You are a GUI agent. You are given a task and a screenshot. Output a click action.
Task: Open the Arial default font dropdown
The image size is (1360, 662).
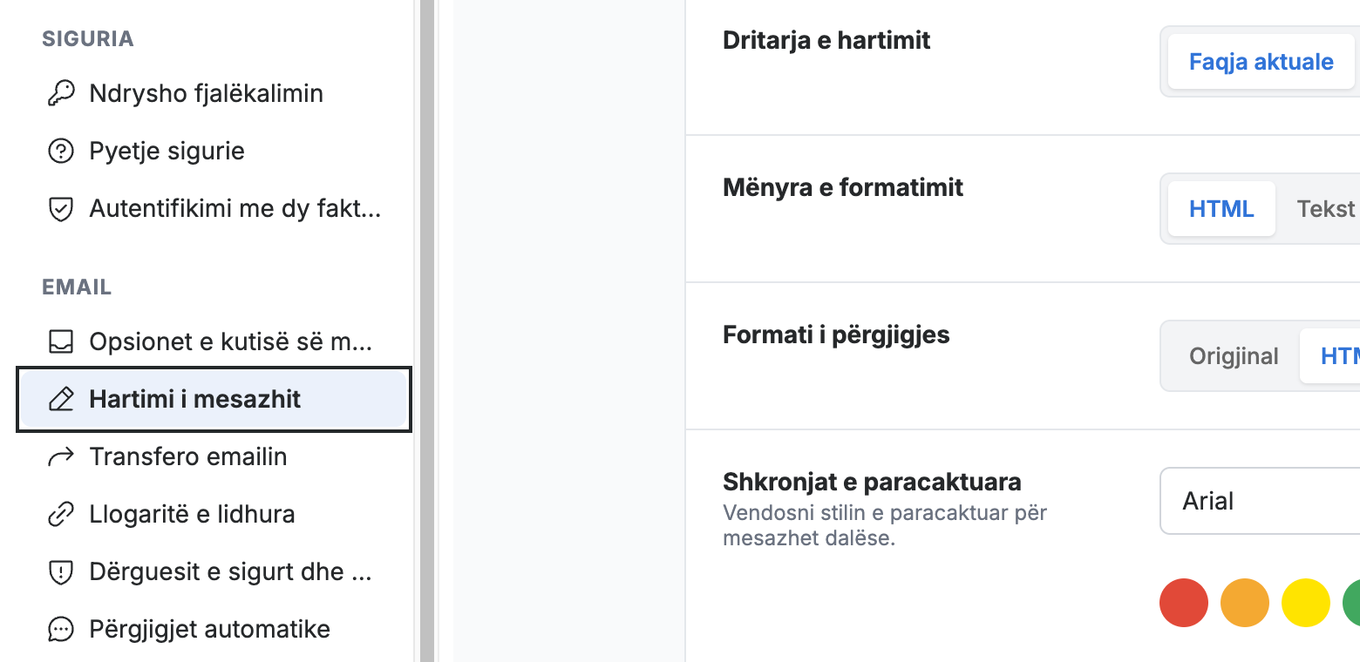pyautogui.click(x=1260, y=501)
